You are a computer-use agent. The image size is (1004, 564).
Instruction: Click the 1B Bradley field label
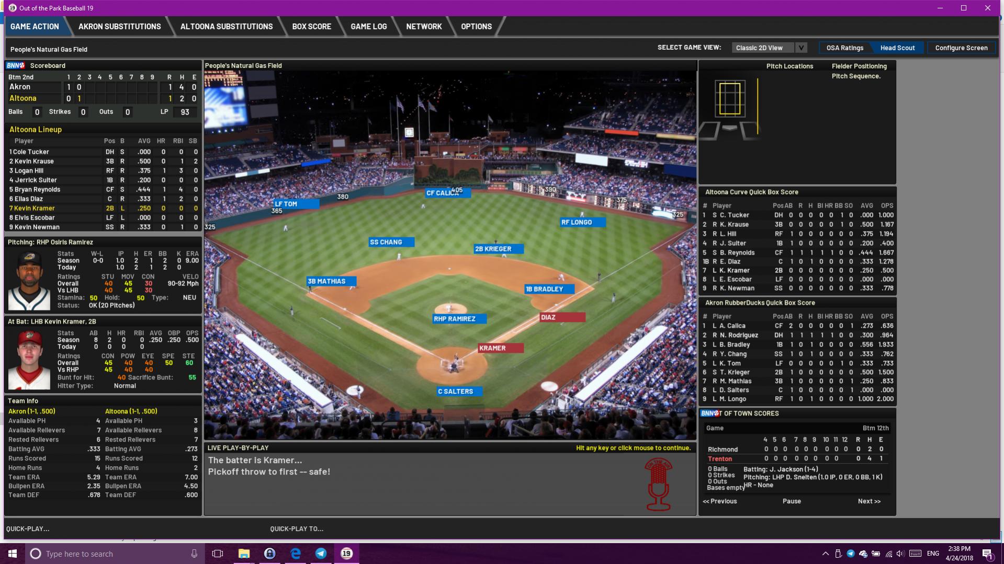click(549, 289)
